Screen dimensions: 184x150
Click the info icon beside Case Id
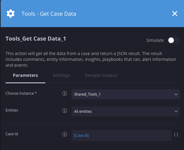click(65, 135)
